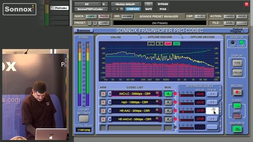Reset max dB readout +0.05 for AAC-LC

click(200, 94)
